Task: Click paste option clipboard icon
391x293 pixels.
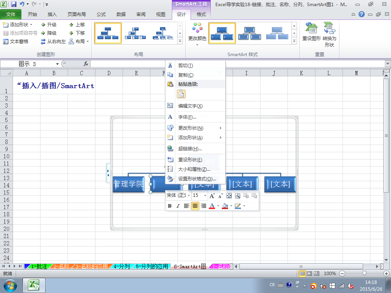Action: click(x=181, y=94)
